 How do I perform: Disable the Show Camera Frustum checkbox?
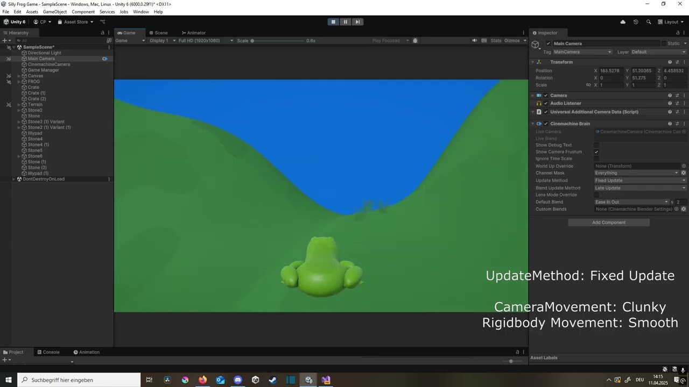click(596, 152)
